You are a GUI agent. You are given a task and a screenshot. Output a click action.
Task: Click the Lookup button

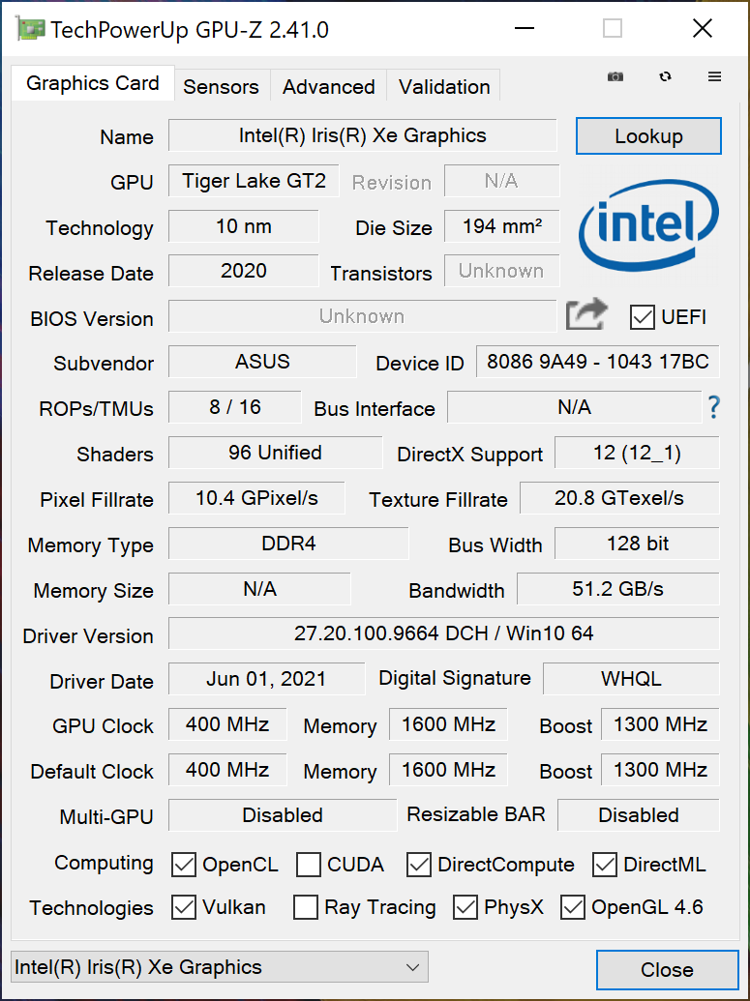[648, 136]
